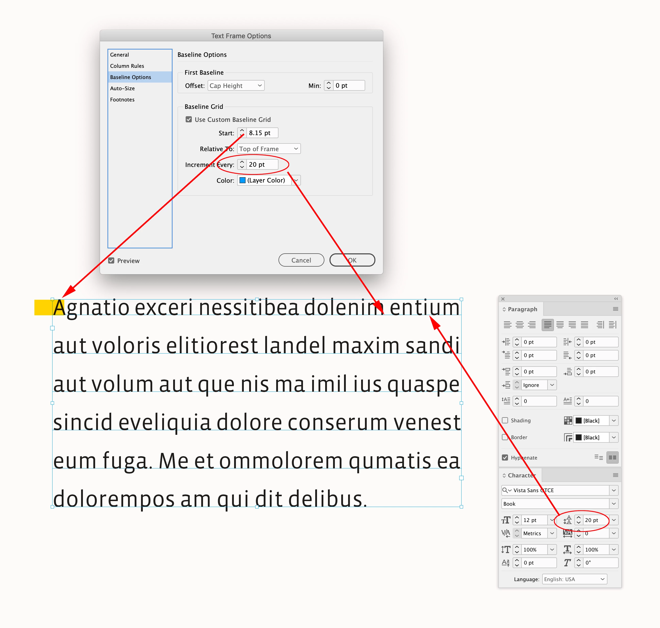Click the Start value input field
The image size is (660, 628).
262,133
